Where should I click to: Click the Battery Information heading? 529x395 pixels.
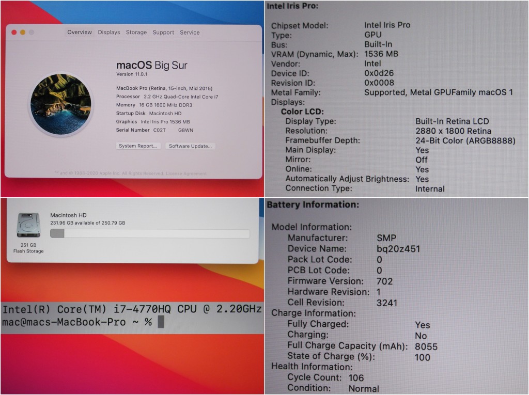pyautogui.click(x=313, y=204)
